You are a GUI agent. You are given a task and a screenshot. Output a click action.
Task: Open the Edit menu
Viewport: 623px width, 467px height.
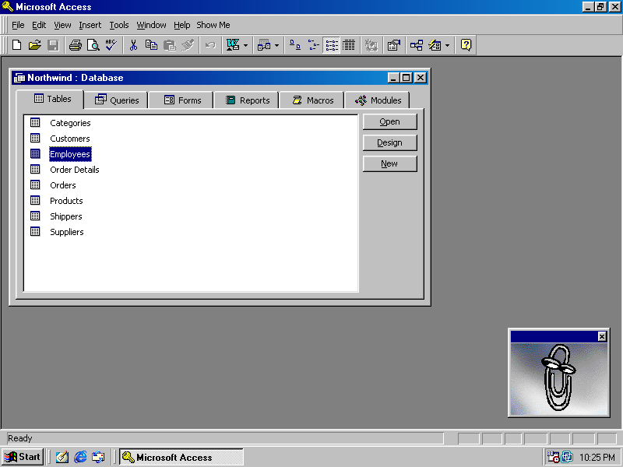[39, 25]
